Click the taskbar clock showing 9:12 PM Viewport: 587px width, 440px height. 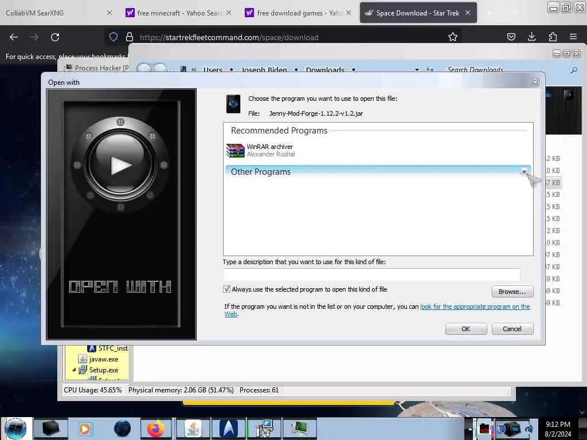tap(558, 429)
